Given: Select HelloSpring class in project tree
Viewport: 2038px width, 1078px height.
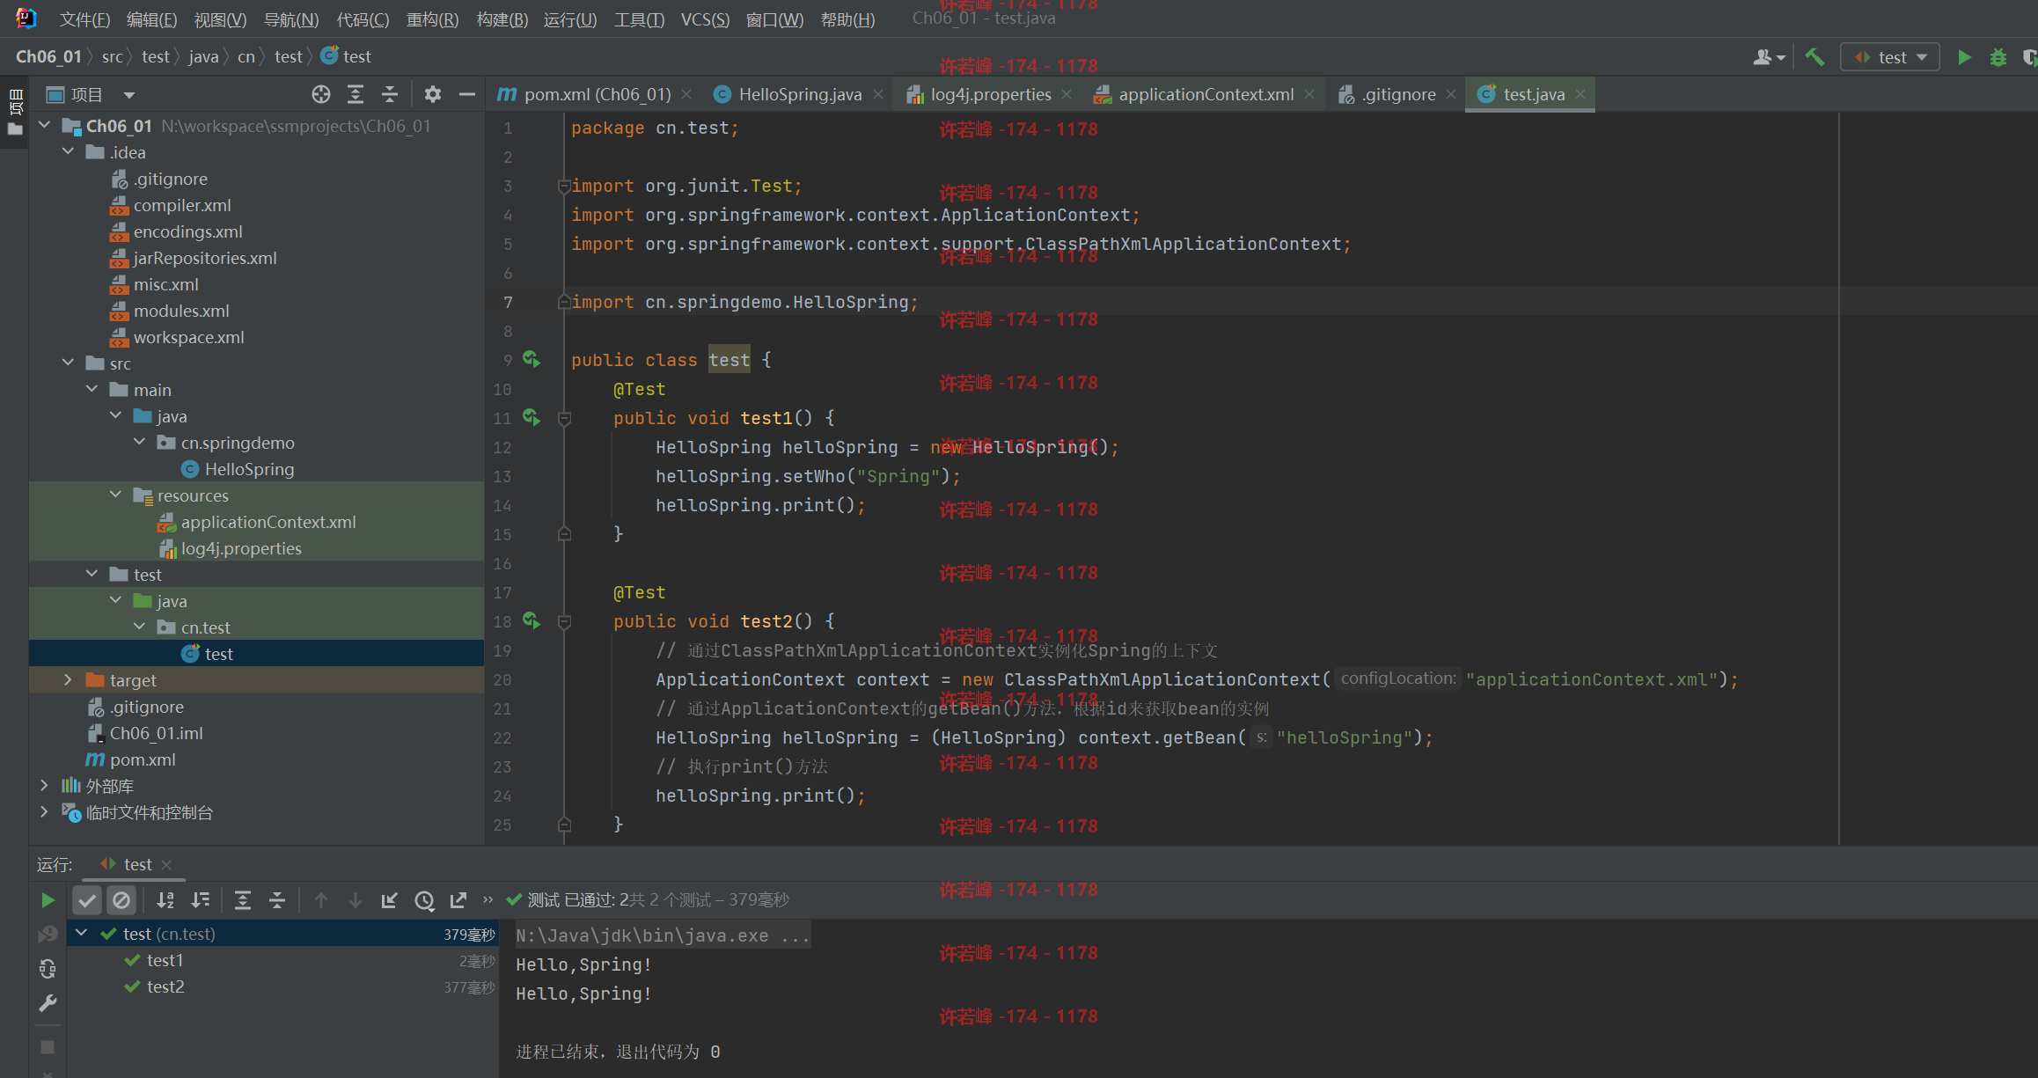Looking at the screenshot, I should (x=249, y=469).
